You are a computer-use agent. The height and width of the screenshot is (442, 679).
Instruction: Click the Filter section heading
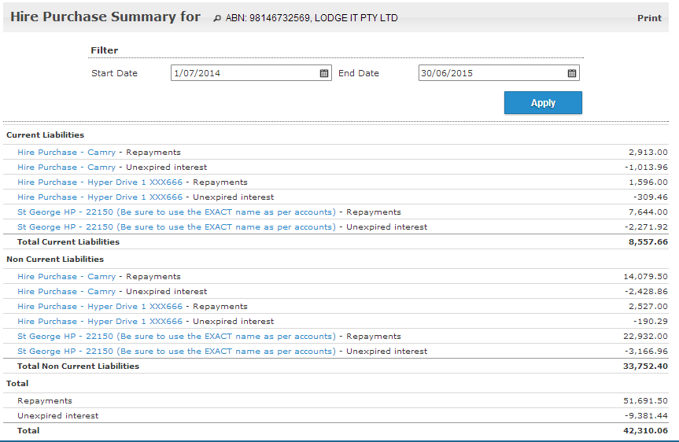tap(105, 50)
